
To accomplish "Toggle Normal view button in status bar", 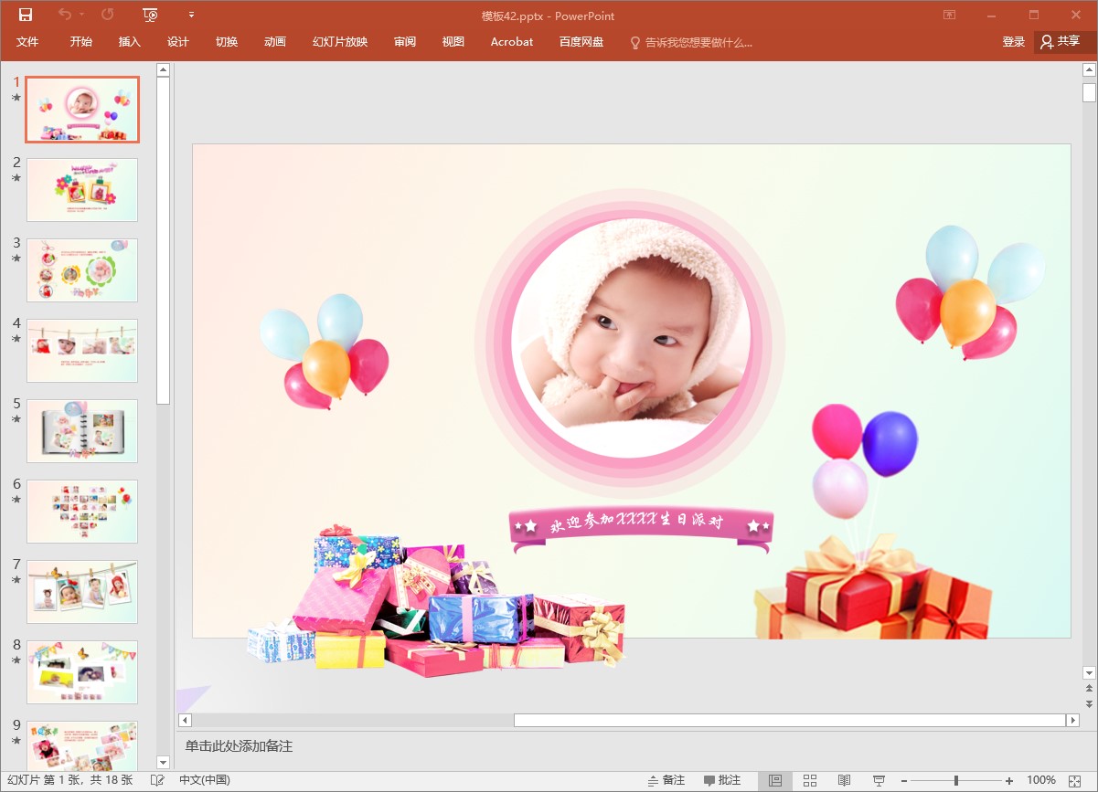I will coord(775,780).
